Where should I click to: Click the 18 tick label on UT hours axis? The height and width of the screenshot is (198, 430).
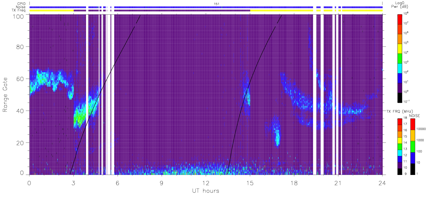[294, 183]
